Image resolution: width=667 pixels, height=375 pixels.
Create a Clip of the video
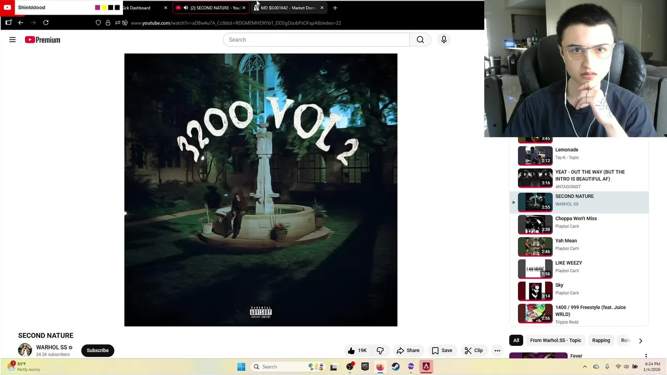tap(473, 351)
